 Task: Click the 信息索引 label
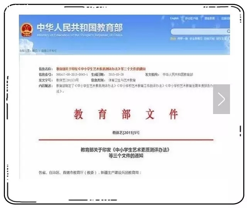tap(46, 74)
